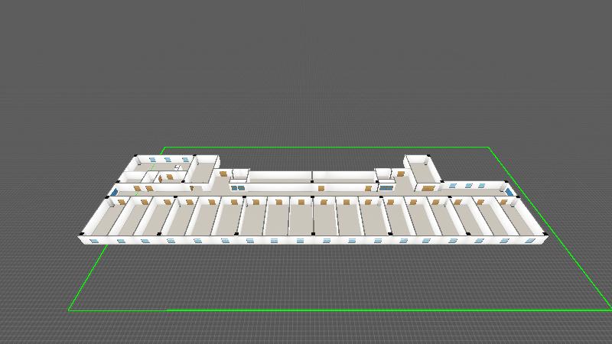Image resolution: width=612 pixels, height=344 pixels.
Task: Click the bottom-left corner of the green boundary
Action: click(x=70, y=310)
